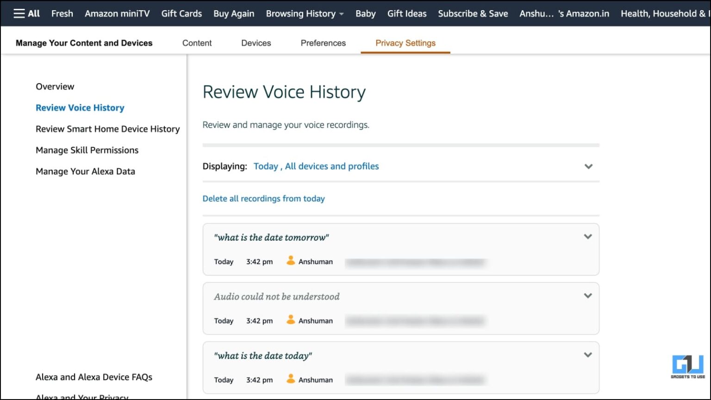
Task: Expand the 'what is the date tomorrow' recording
Action: (x=587, y=237)
